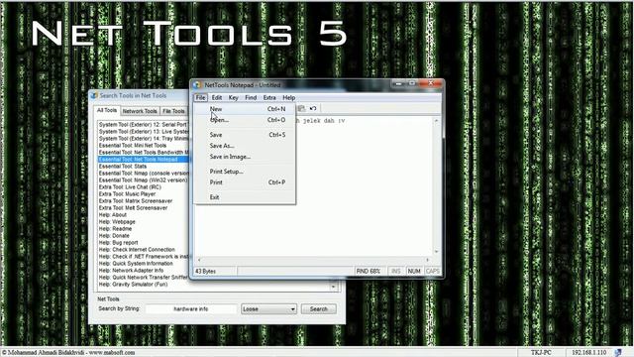Select 'Essential Tool: Stats' row
This screenshot has height=357, width=634.
click(143, 167)
